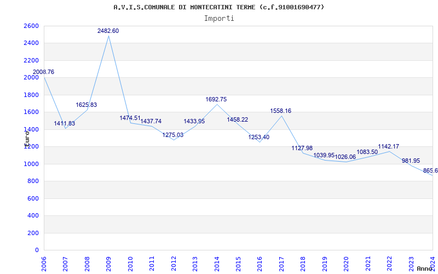Click the x-axis year 2012
This screenshot has height=274, width=438.
click(174, 264)
